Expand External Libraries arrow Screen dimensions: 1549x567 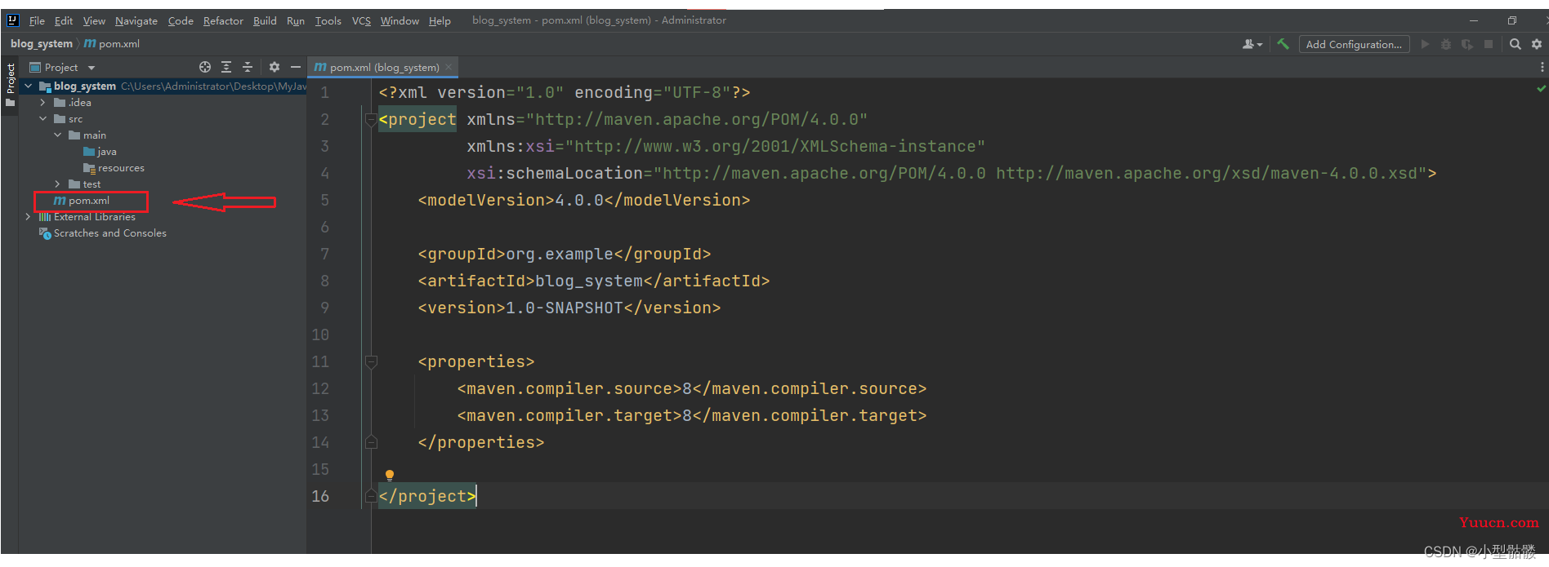pyautogui.click(x=28, y=217)
